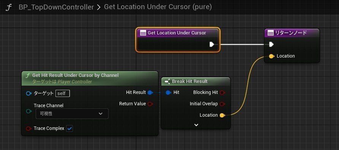This screenshot has height=150, width=339.
Task: Click the function f icon on Get Hit Result node
Action: point(28,75)
